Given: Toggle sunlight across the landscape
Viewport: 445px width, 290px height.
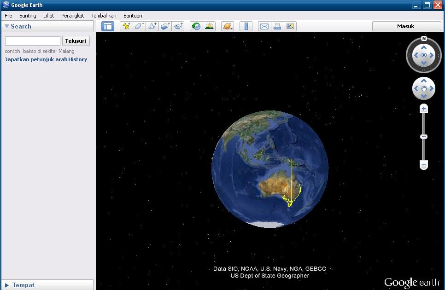Looking at the screenshot, I should click(209, 26).
